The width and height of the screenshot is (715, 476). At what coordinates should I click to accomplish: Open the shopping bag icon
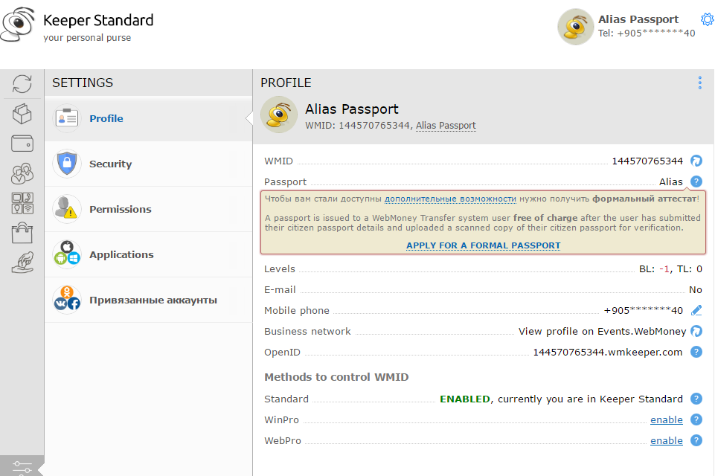click(x=22, y=232)
